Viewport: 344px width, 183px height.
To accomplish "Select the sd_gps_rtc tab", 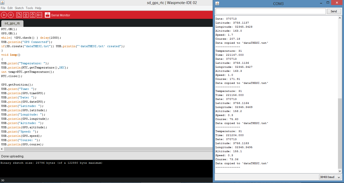I will (x=12, y=23).
